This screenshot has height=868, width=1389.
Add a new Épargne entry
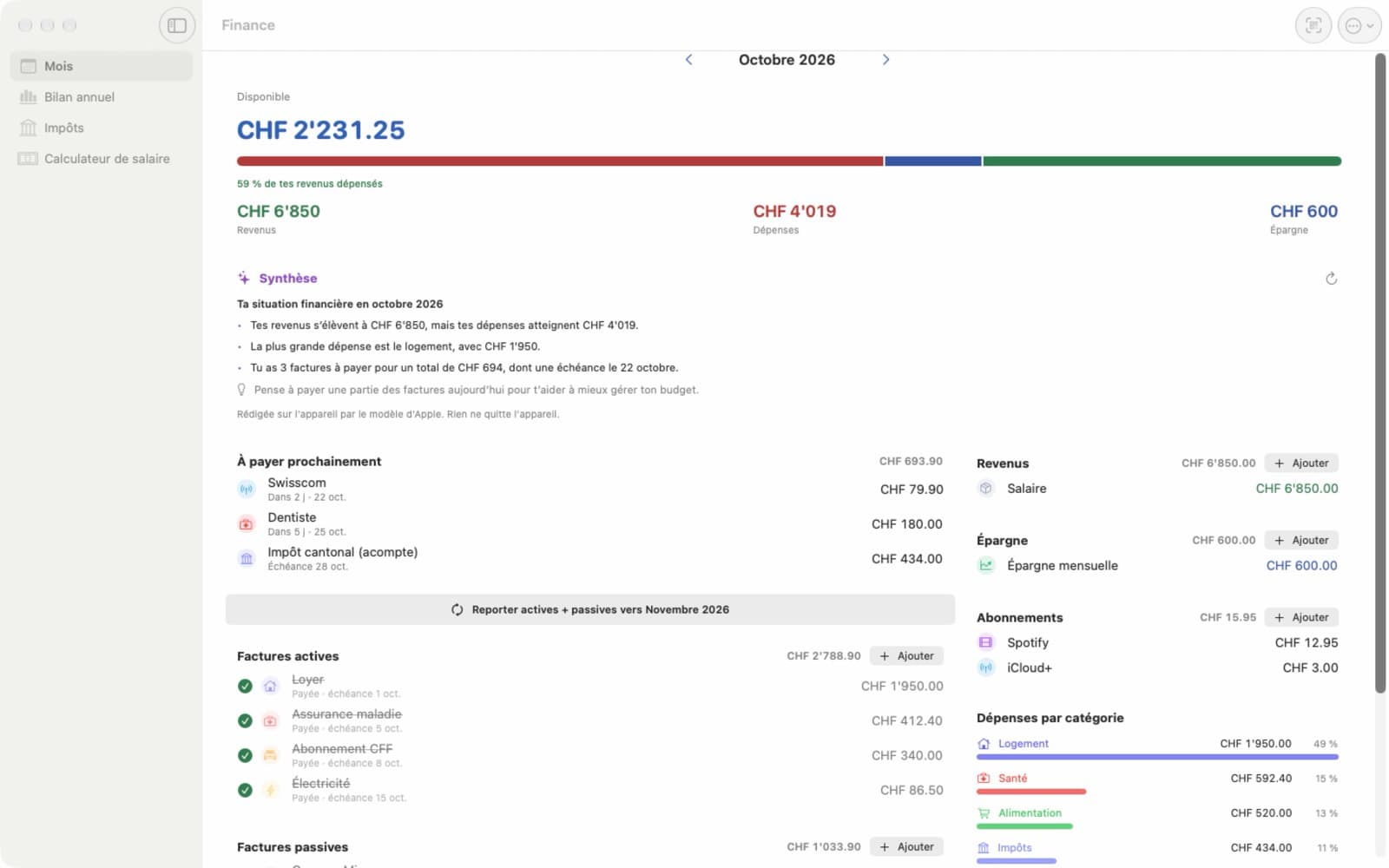point(1301,541)
